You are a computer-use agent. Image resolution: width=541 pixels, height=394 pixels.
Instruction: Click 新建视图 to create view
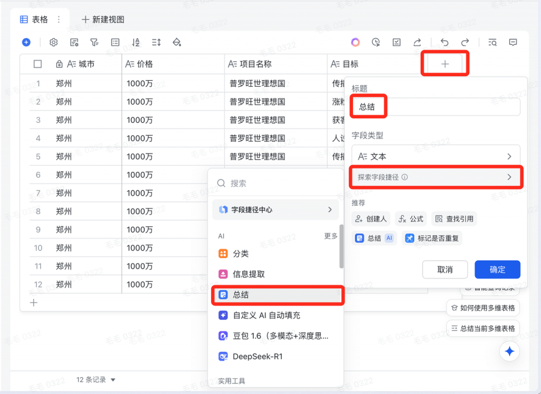tap(103, 20)
